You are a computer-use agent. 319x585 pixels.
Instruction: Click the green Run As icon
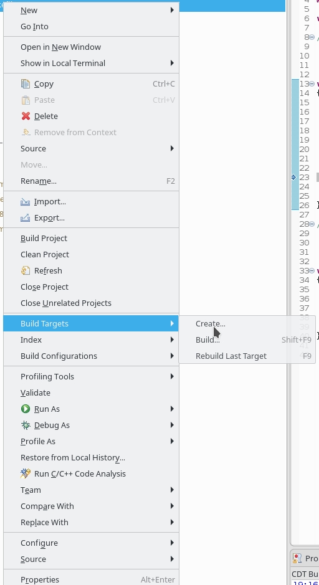[26, 409]
